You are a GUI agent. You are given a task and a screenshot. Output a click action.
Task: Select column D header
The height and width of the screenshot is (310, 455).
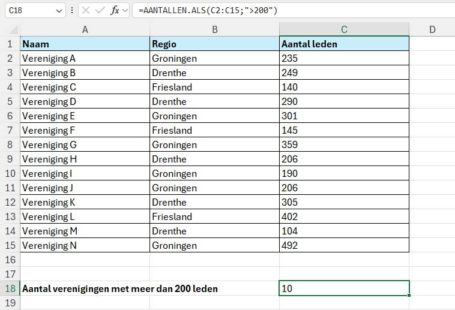pos(432,29)
